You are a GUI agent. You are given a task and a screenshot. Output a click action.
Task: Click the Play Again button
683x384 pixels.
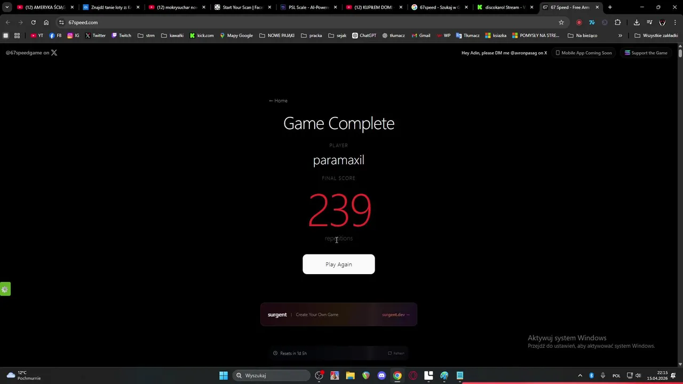pos(338,264)
